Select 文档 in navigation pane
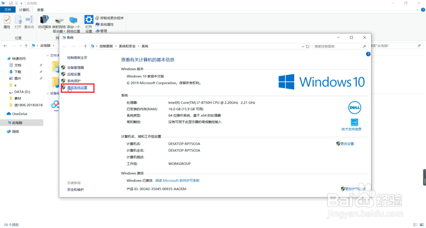The image size is (426, 228). (17, 65)
